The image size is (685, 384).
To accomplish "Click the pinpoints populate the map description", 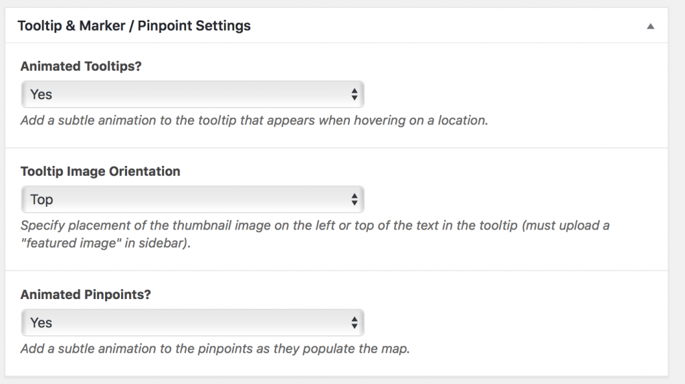I will pyautogui.click(x=214, y=349).
